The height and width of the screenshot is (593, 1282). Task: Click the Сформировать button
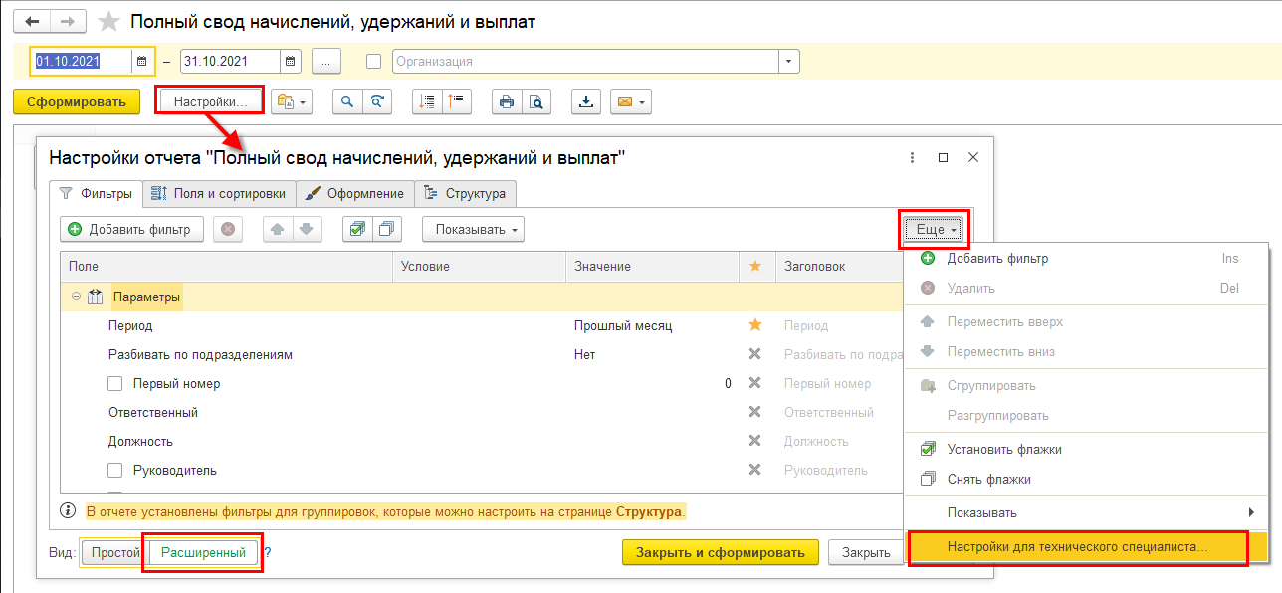coord(77,101)
